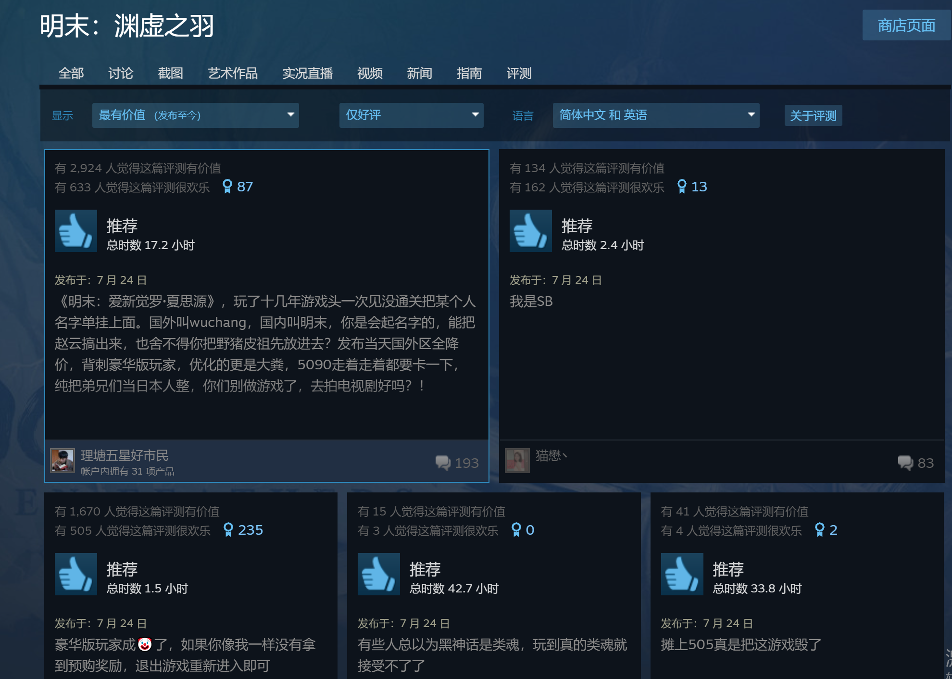
Task: Click award ribbon icon showing 0
Action: [x=516, y=530]
